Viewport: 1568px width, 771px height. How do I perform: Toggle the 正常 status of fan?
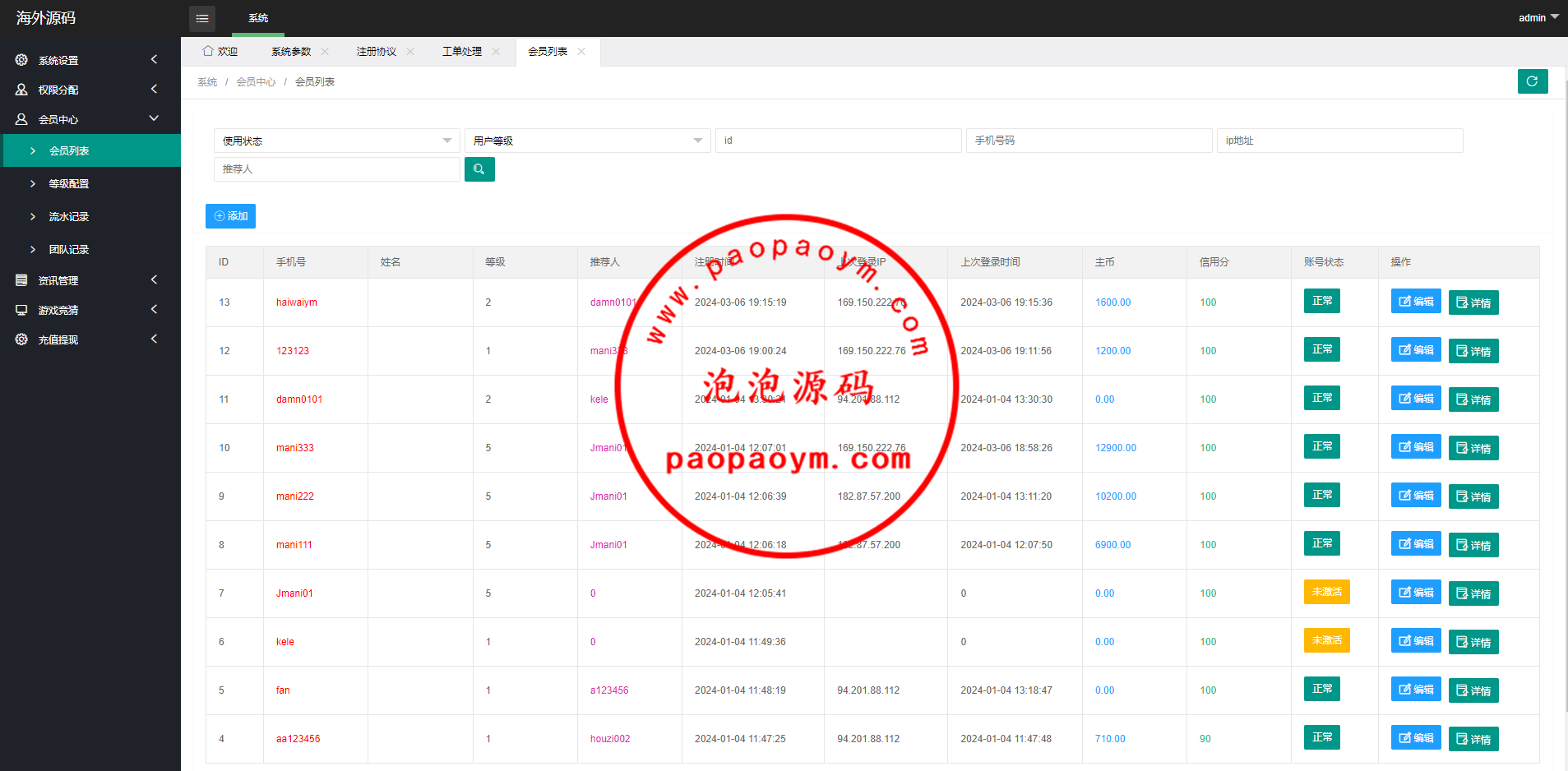pos(1322,689)
